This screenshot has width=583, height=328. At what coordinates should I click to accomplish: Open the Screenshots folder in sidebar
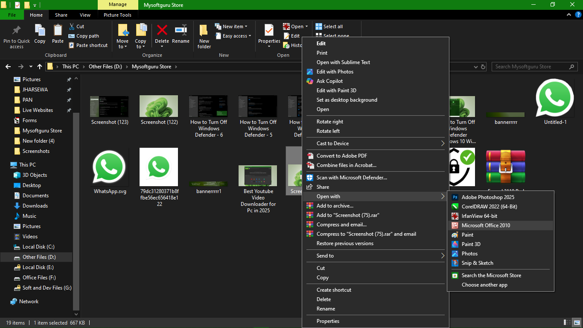coord(36,151)
